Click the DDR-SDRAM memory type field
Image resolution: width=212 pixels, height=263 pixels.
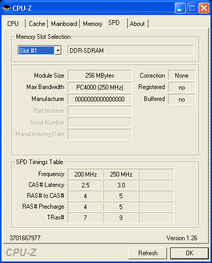tap(131, 51)
